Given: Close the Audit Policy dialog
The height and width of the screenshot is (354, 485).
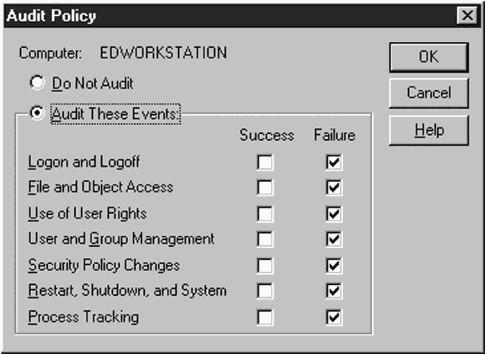Looking at the screenshot, I should (467, 15).
